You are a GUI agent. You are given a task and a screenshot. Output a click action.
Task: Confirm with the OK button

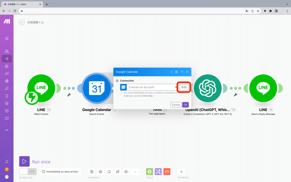point(186,105)
